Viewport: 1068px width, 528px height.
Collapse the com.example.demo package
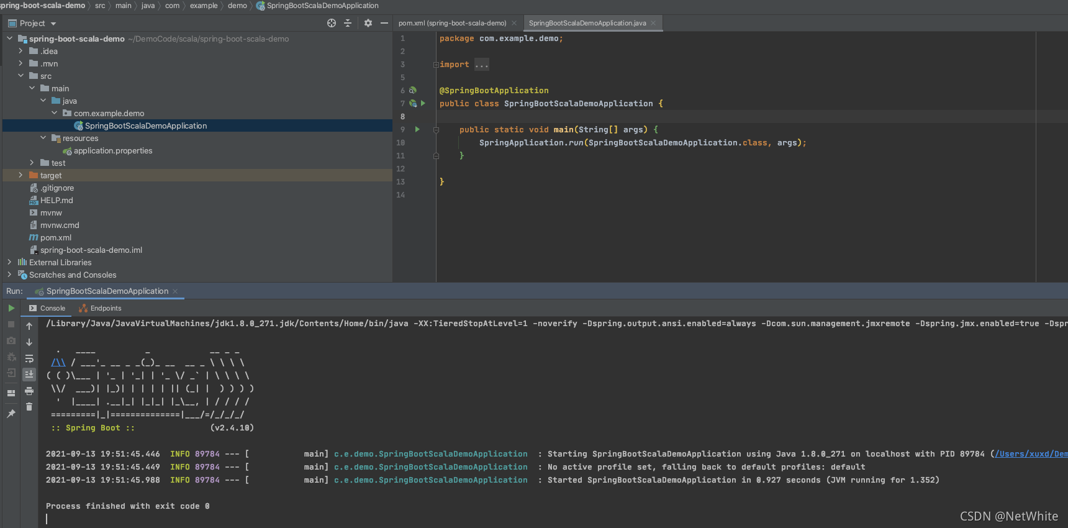coord(54,113)
